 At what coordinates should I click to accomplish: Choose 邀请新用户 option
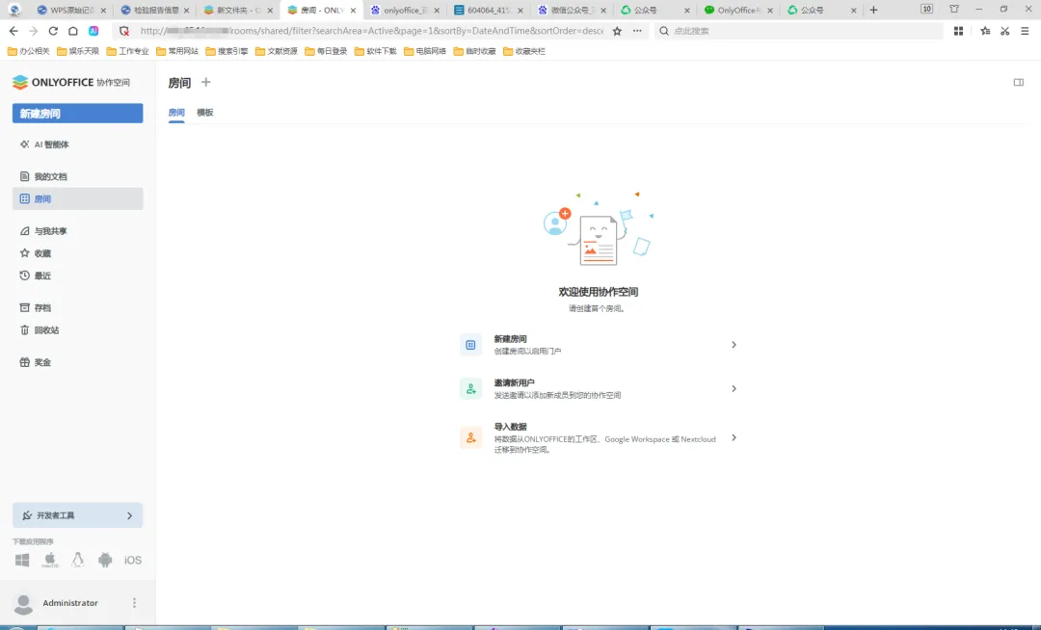[x=599, y=388]
